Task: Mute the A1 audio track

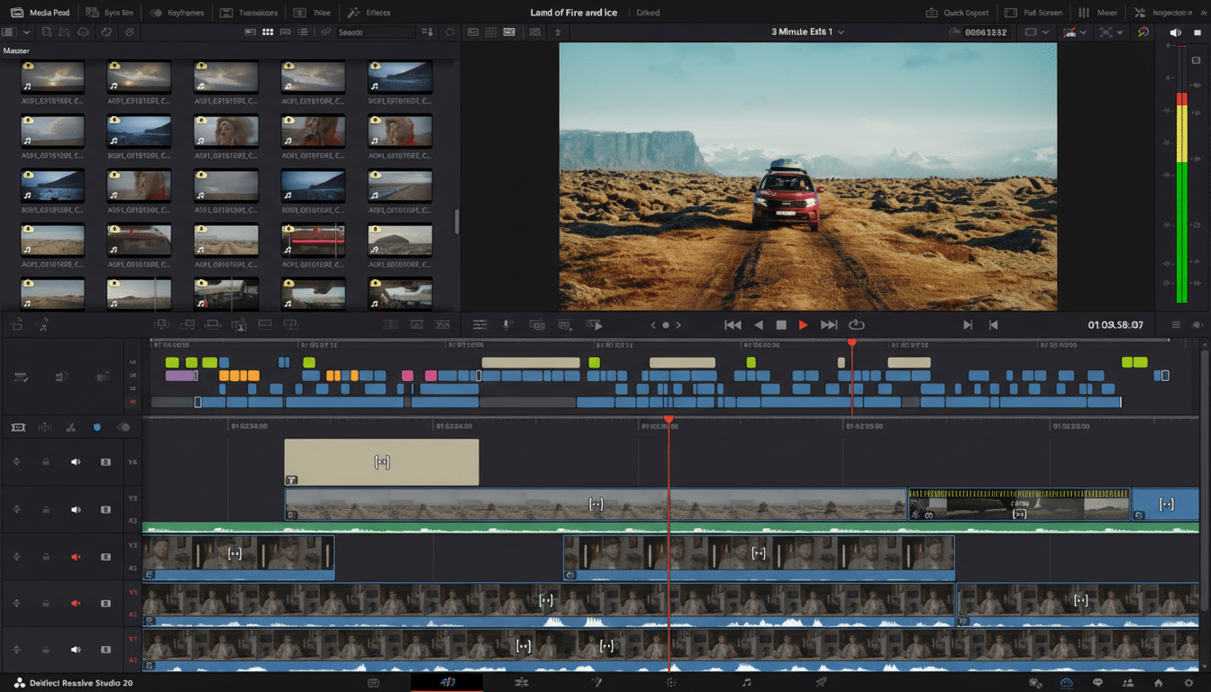Action: 75,649
